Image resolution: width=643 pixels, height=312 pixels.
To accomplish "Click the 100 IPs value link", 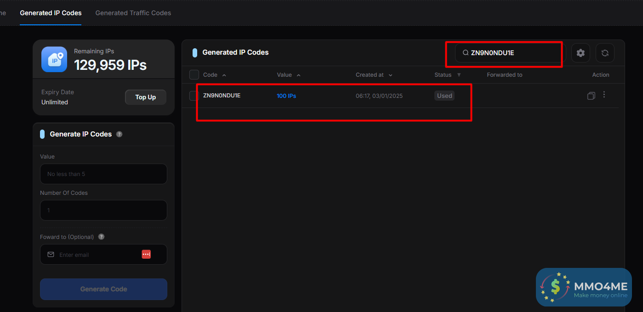I will coord(286,96).
